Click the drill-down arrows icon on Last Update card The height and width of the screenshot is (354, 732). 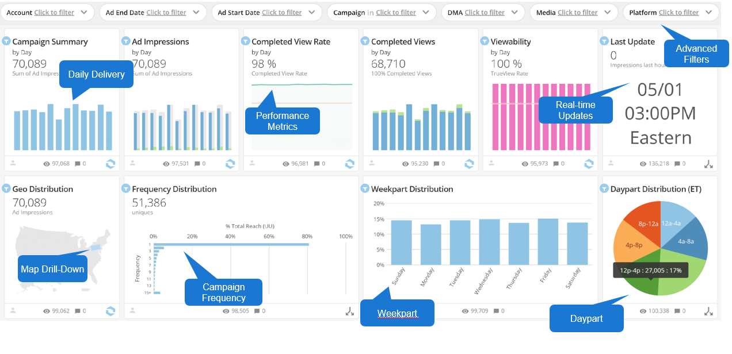(x=710, y=164)
